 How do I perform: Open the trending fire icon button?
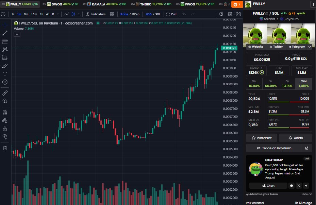237,4
